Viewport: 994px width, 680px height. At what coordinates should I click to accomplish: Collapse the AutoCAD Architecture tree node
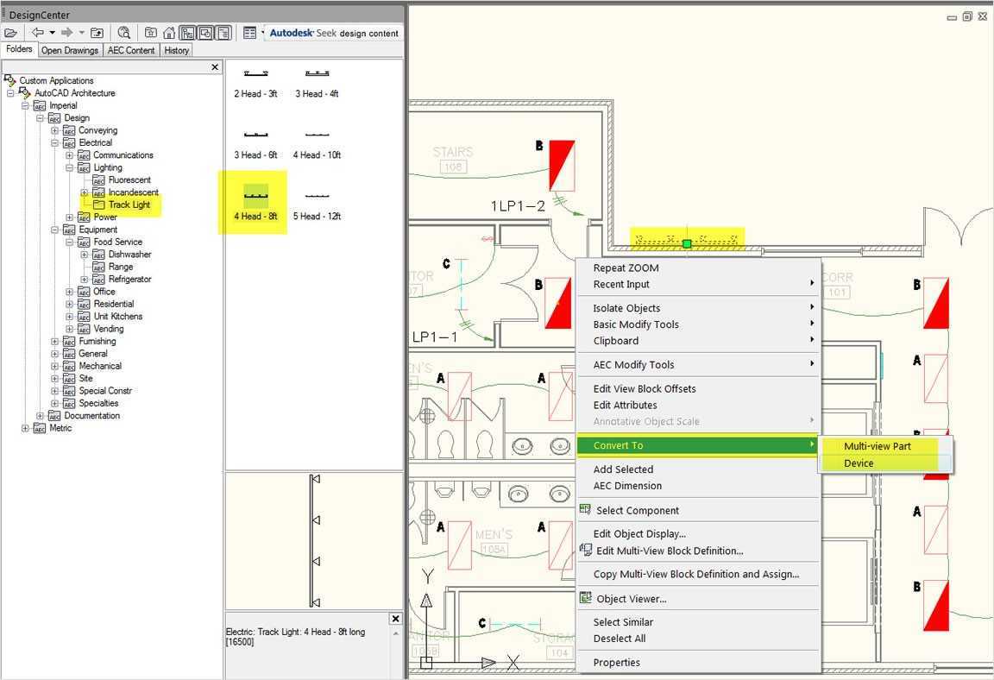pyautogui.click(x=10, y=93)
